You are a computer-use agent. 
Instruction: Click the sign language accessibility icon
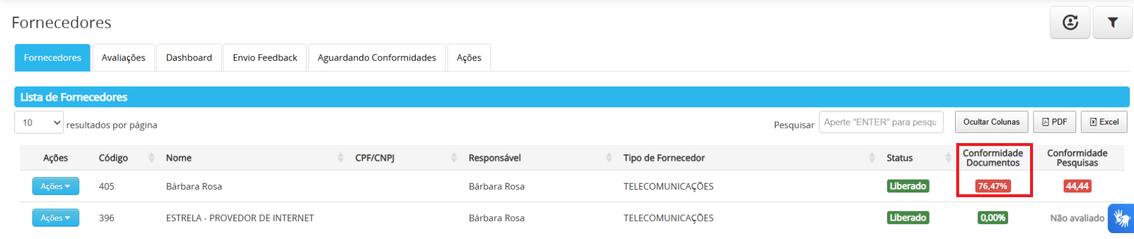pos(1121,218)
